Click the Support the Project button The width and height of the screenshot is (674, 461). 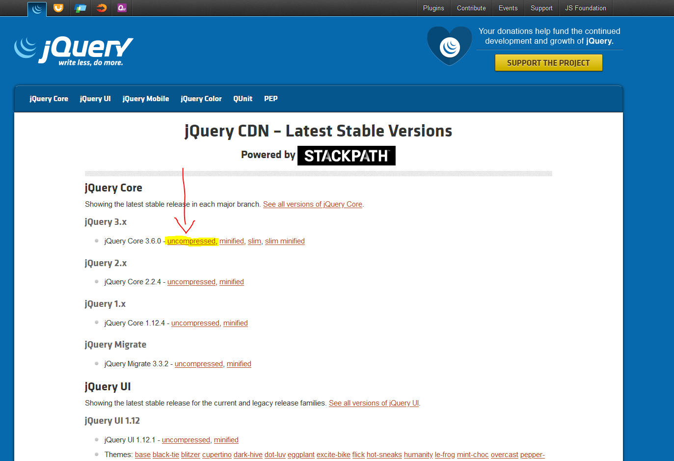point(548,63)
